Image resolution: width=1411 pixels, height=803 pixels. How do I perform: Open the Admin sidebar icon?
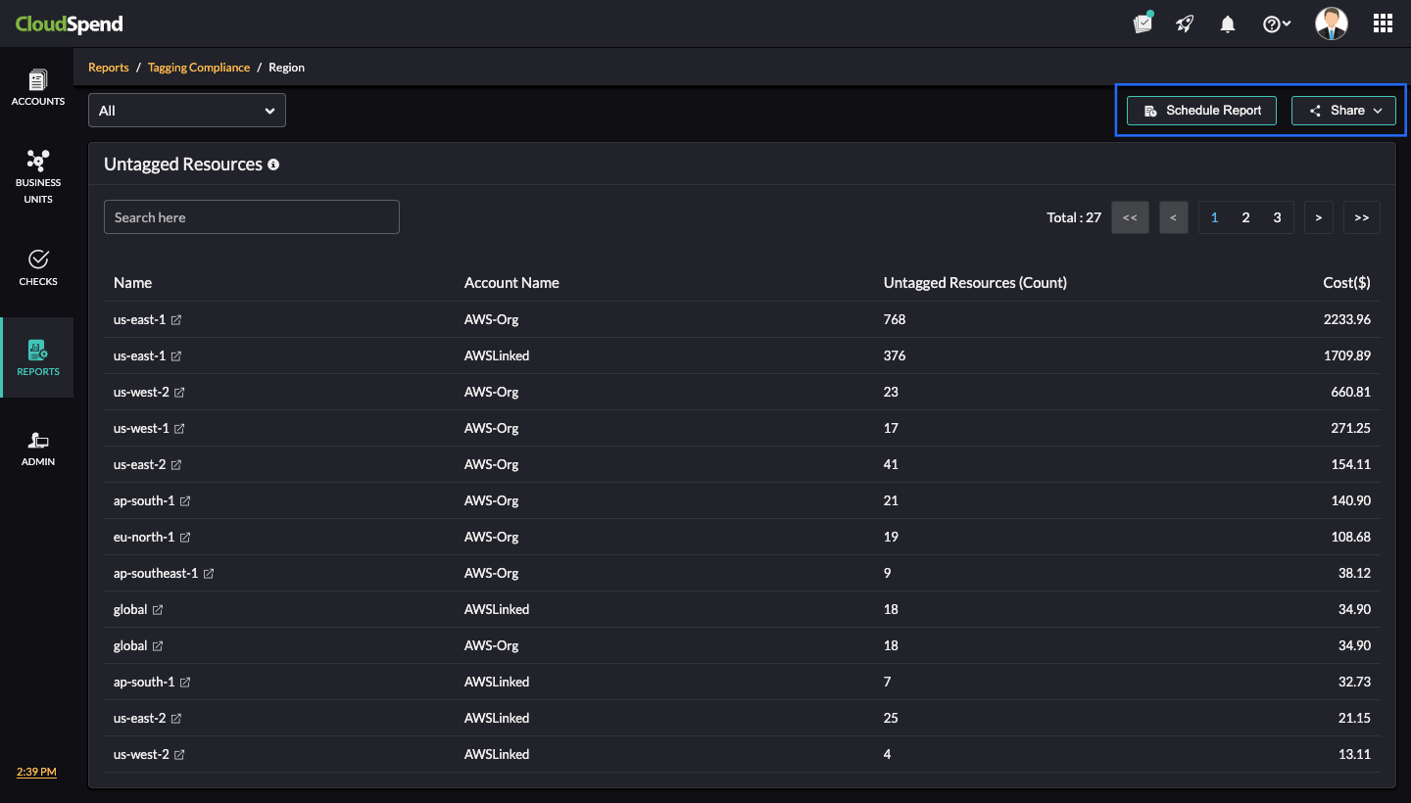(38, 448)
